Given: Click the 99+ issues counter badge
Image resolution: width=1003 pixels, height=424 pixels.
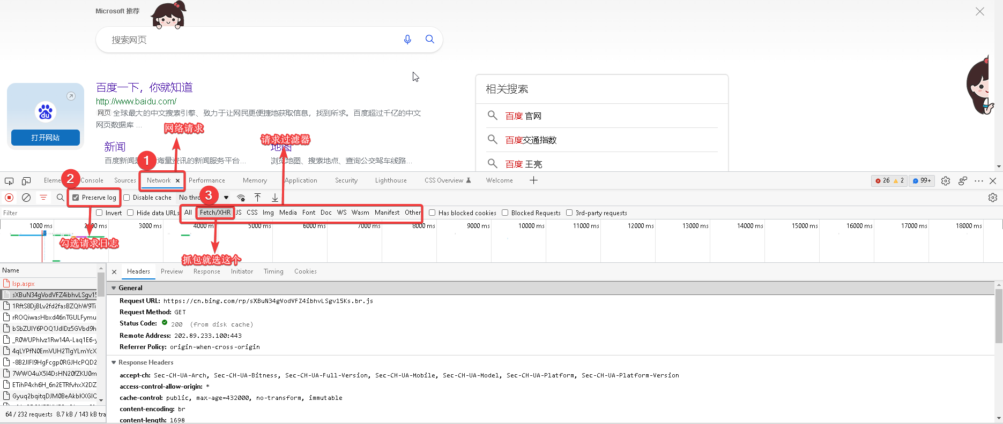Looking at the screenshot, I should point(922,180).
